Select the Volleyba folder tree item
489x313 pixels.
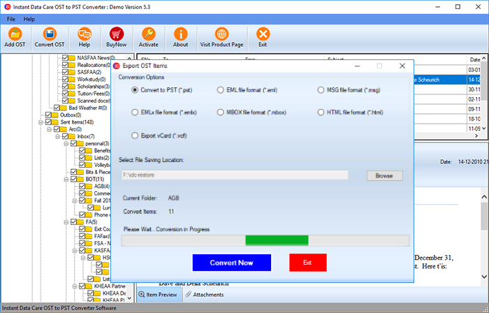point(102,165)
